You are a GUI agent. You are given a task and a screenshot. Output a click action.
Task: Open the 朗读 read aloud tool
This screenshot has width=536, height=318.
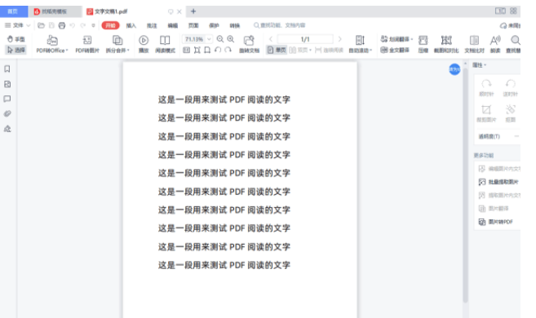[x=495, y=44]
